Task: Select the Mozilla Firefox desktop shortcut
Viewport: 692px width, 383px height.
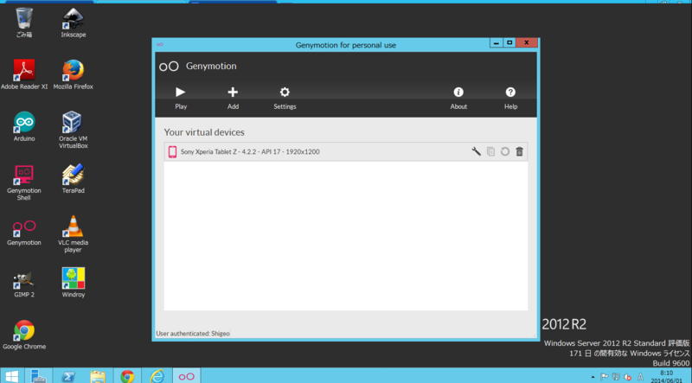Action: tap(74, 74)
